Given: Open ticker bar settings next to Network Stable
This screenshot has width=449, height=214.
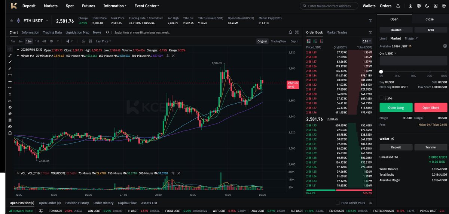Looking at the screenshot, I should pos(42,211).
